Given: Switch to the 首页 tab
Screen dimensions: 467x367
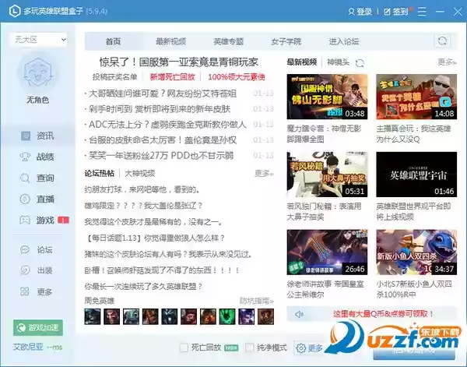Looking at the screenshot, I should [x=113, y=41].
